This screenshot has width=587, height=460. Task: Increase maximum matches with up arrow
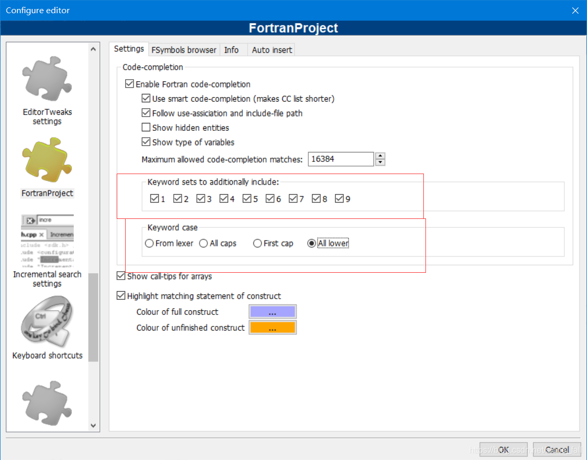380,156
